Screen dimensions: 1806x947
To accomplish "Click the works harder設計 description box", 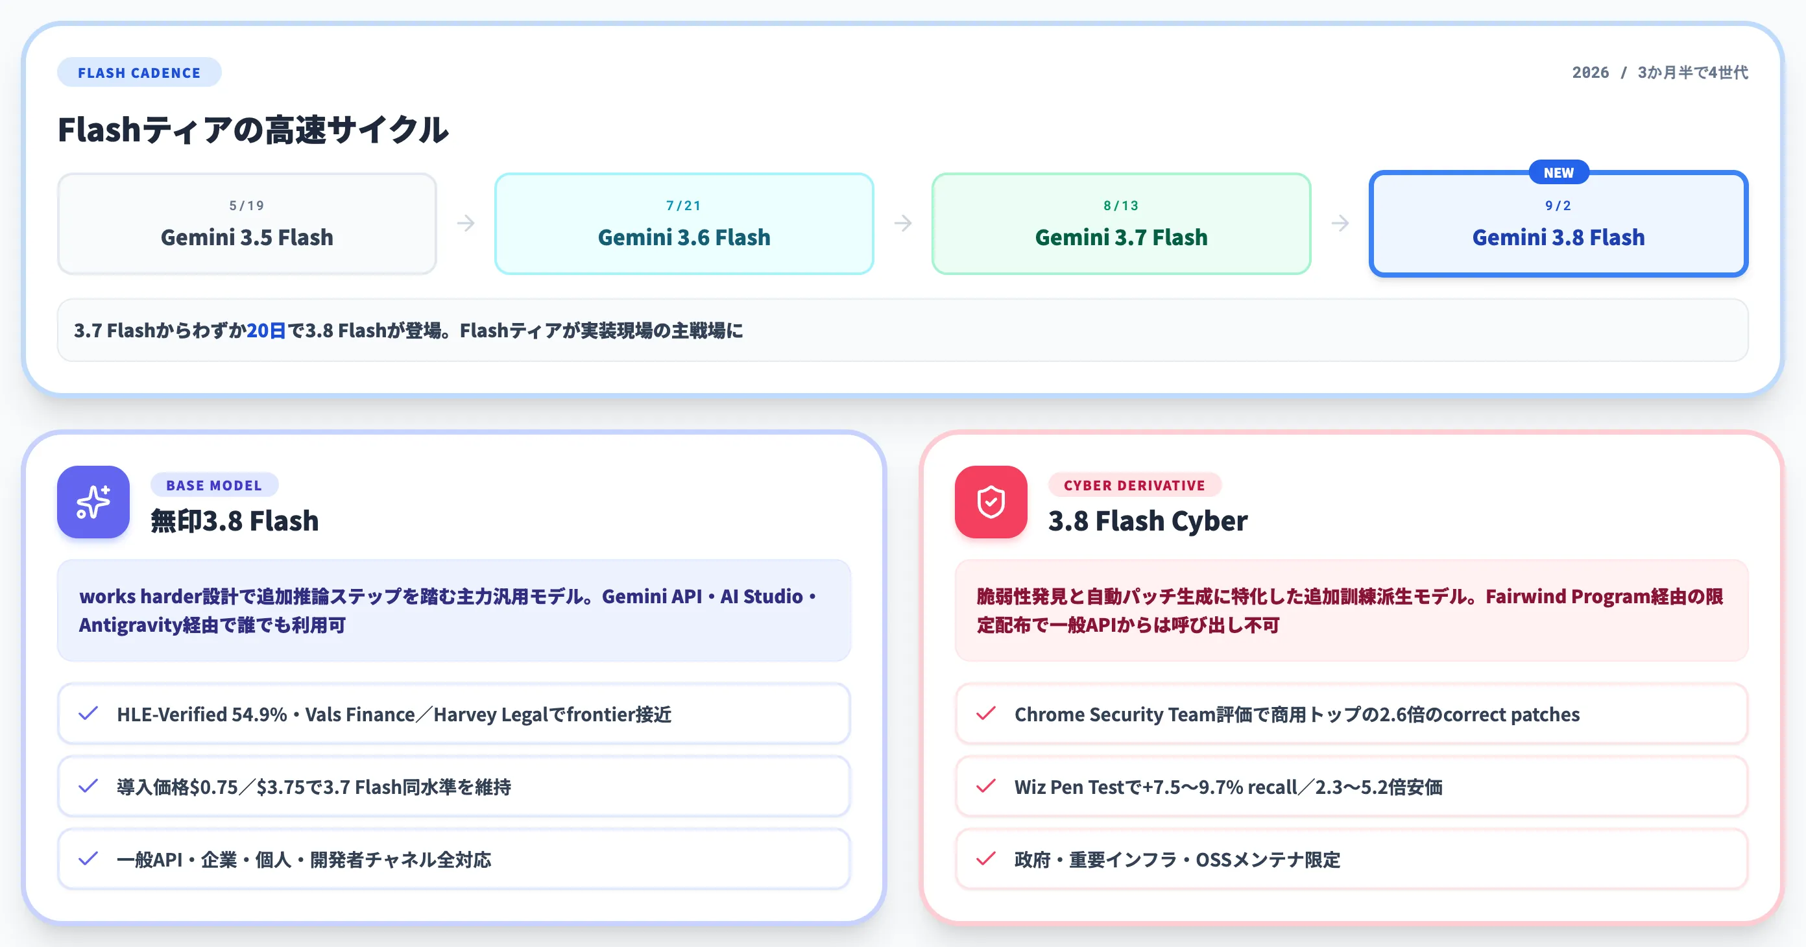I will click(x=454, y=610).
